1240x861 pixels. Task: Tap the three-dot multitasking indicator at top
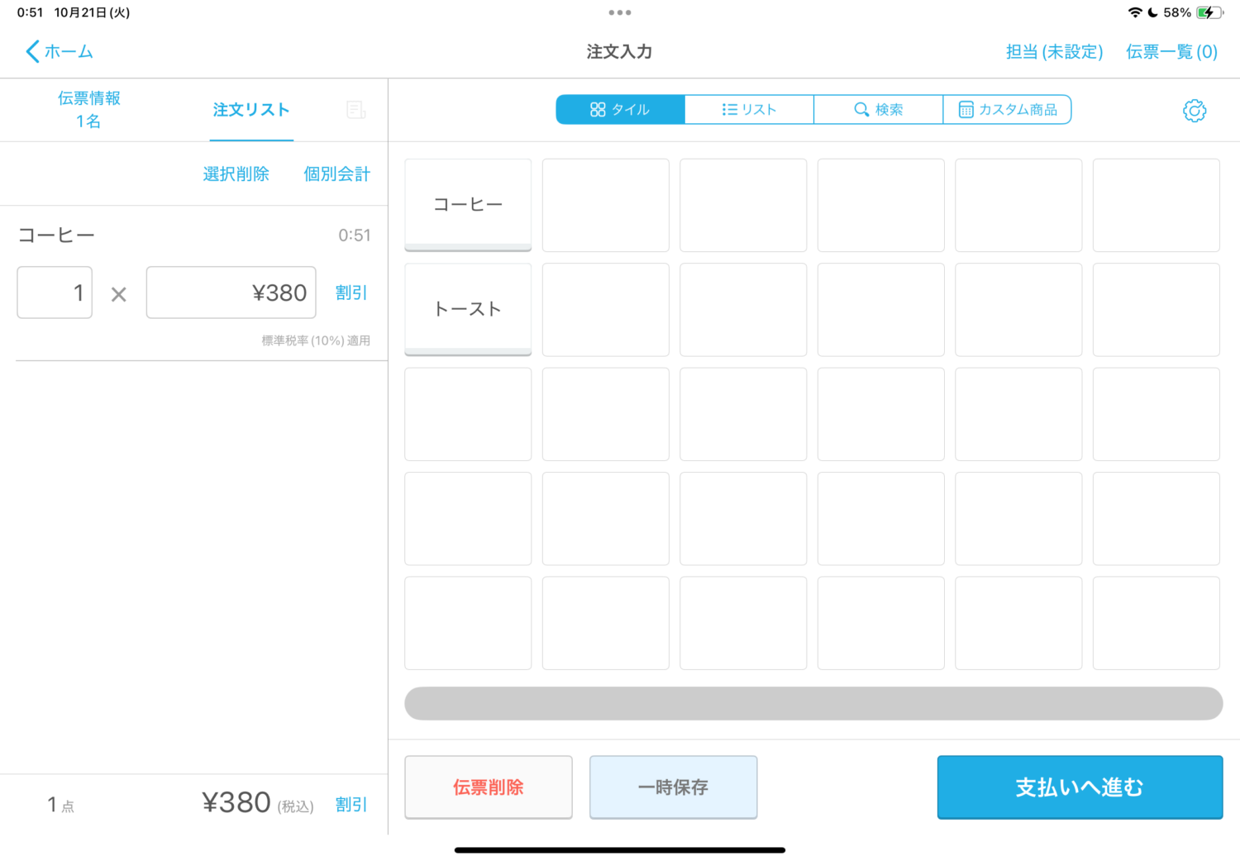(619, 12)
